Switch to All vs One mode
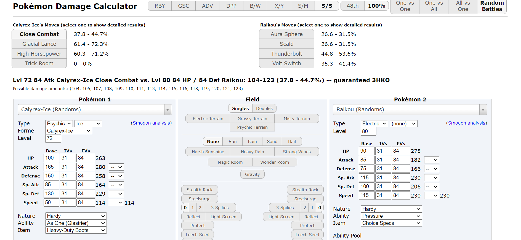 [463, 6]
